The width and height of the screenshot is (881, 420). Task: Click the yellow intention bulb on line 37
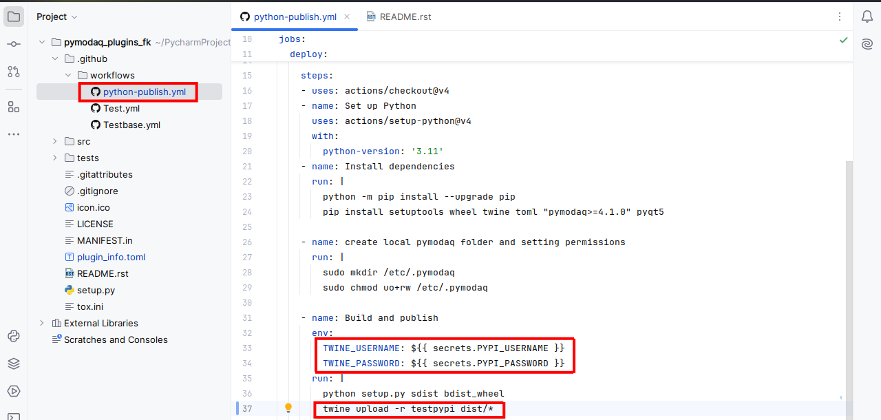[x=288, y=408]
